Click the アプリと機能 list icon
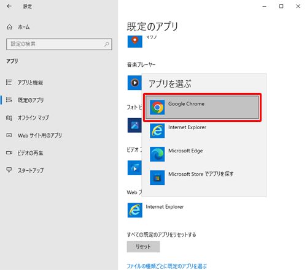The image size is (307, 270). pyautogui.click(x=9, y=82)
